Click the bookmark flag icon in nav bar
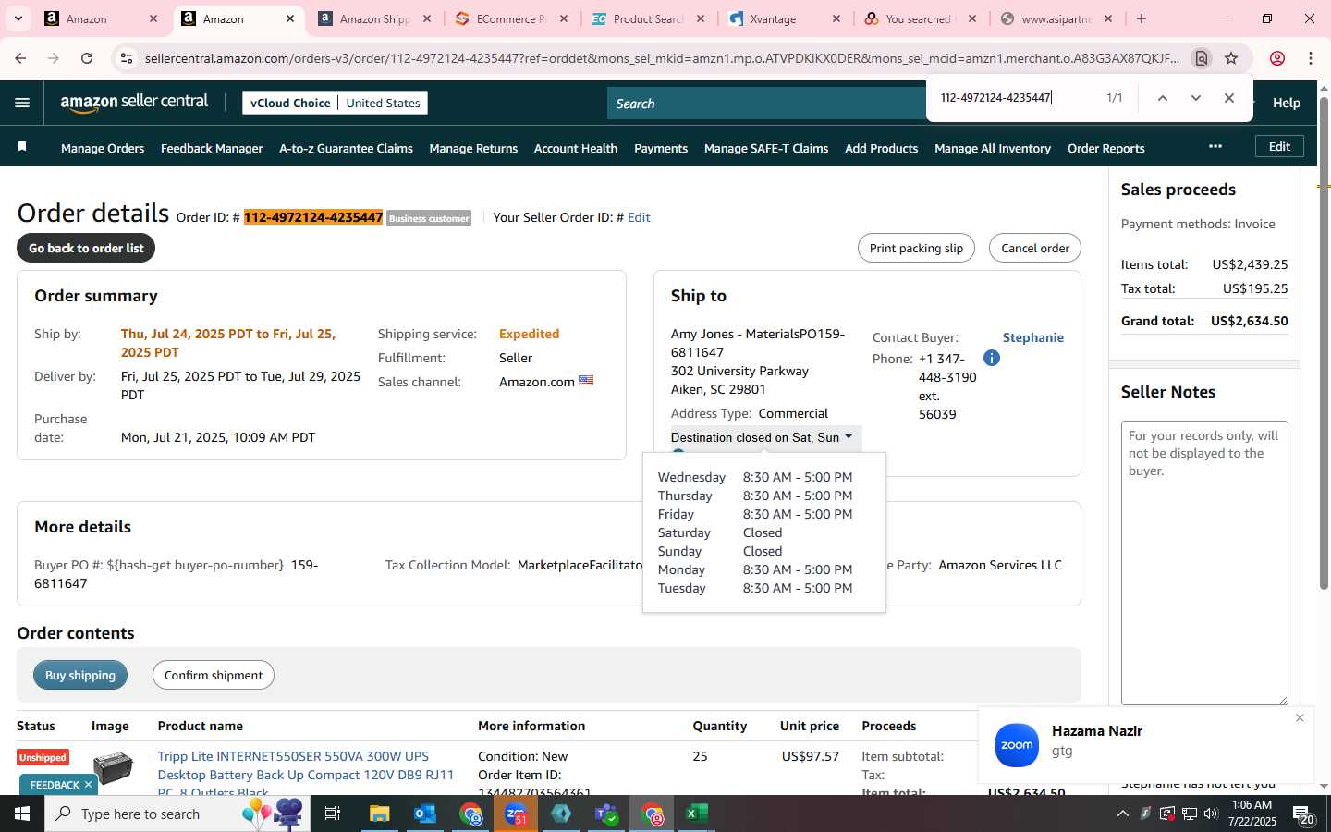This screenshot has width=1331, height=832. coord(22,147)
